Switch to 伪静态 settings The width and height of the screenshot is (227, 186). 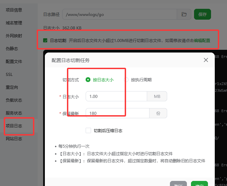(x=12, y=49)
